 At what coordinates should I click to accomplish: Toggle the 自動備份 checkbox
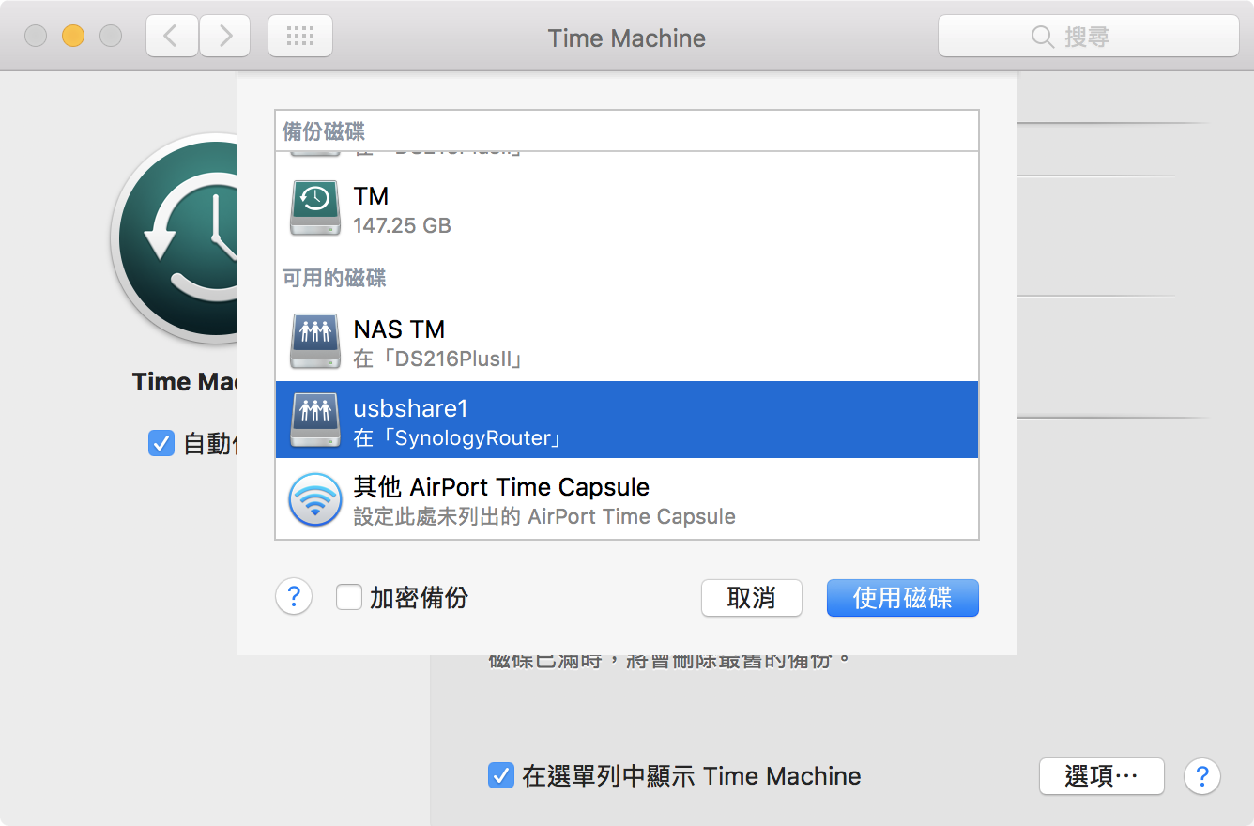[x=161, y=443]
